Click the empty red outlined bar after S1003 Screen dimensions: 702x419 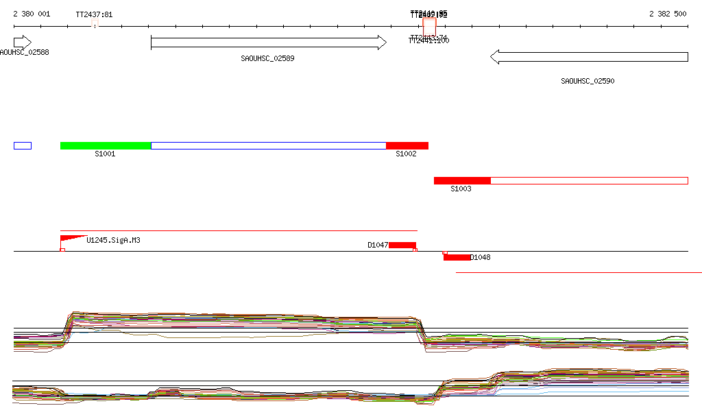click(x=589, y=180)
